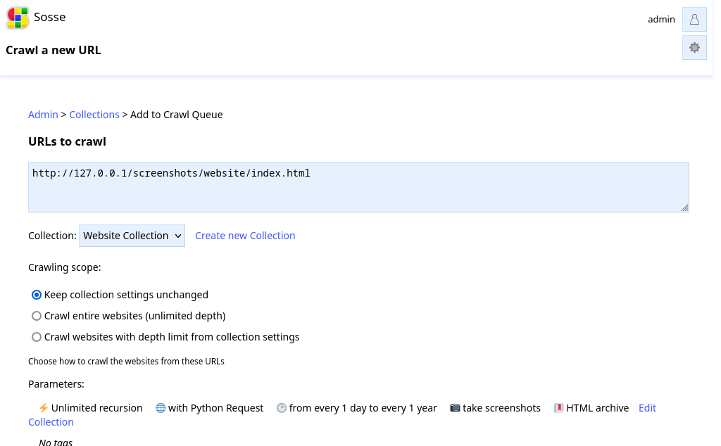Click the Sosse title text

click(50, 18)
